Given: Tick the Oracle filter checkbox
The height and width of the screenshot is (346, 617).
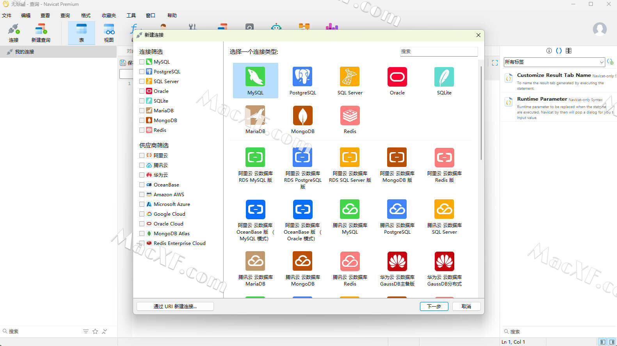Looking at the screenshot, I should [142, 91].
